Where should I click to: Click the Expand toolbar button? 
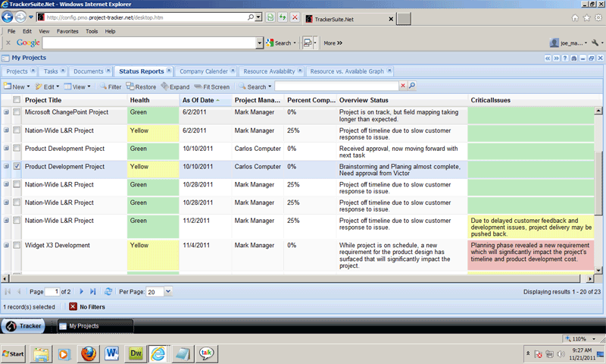coord(175,86)
